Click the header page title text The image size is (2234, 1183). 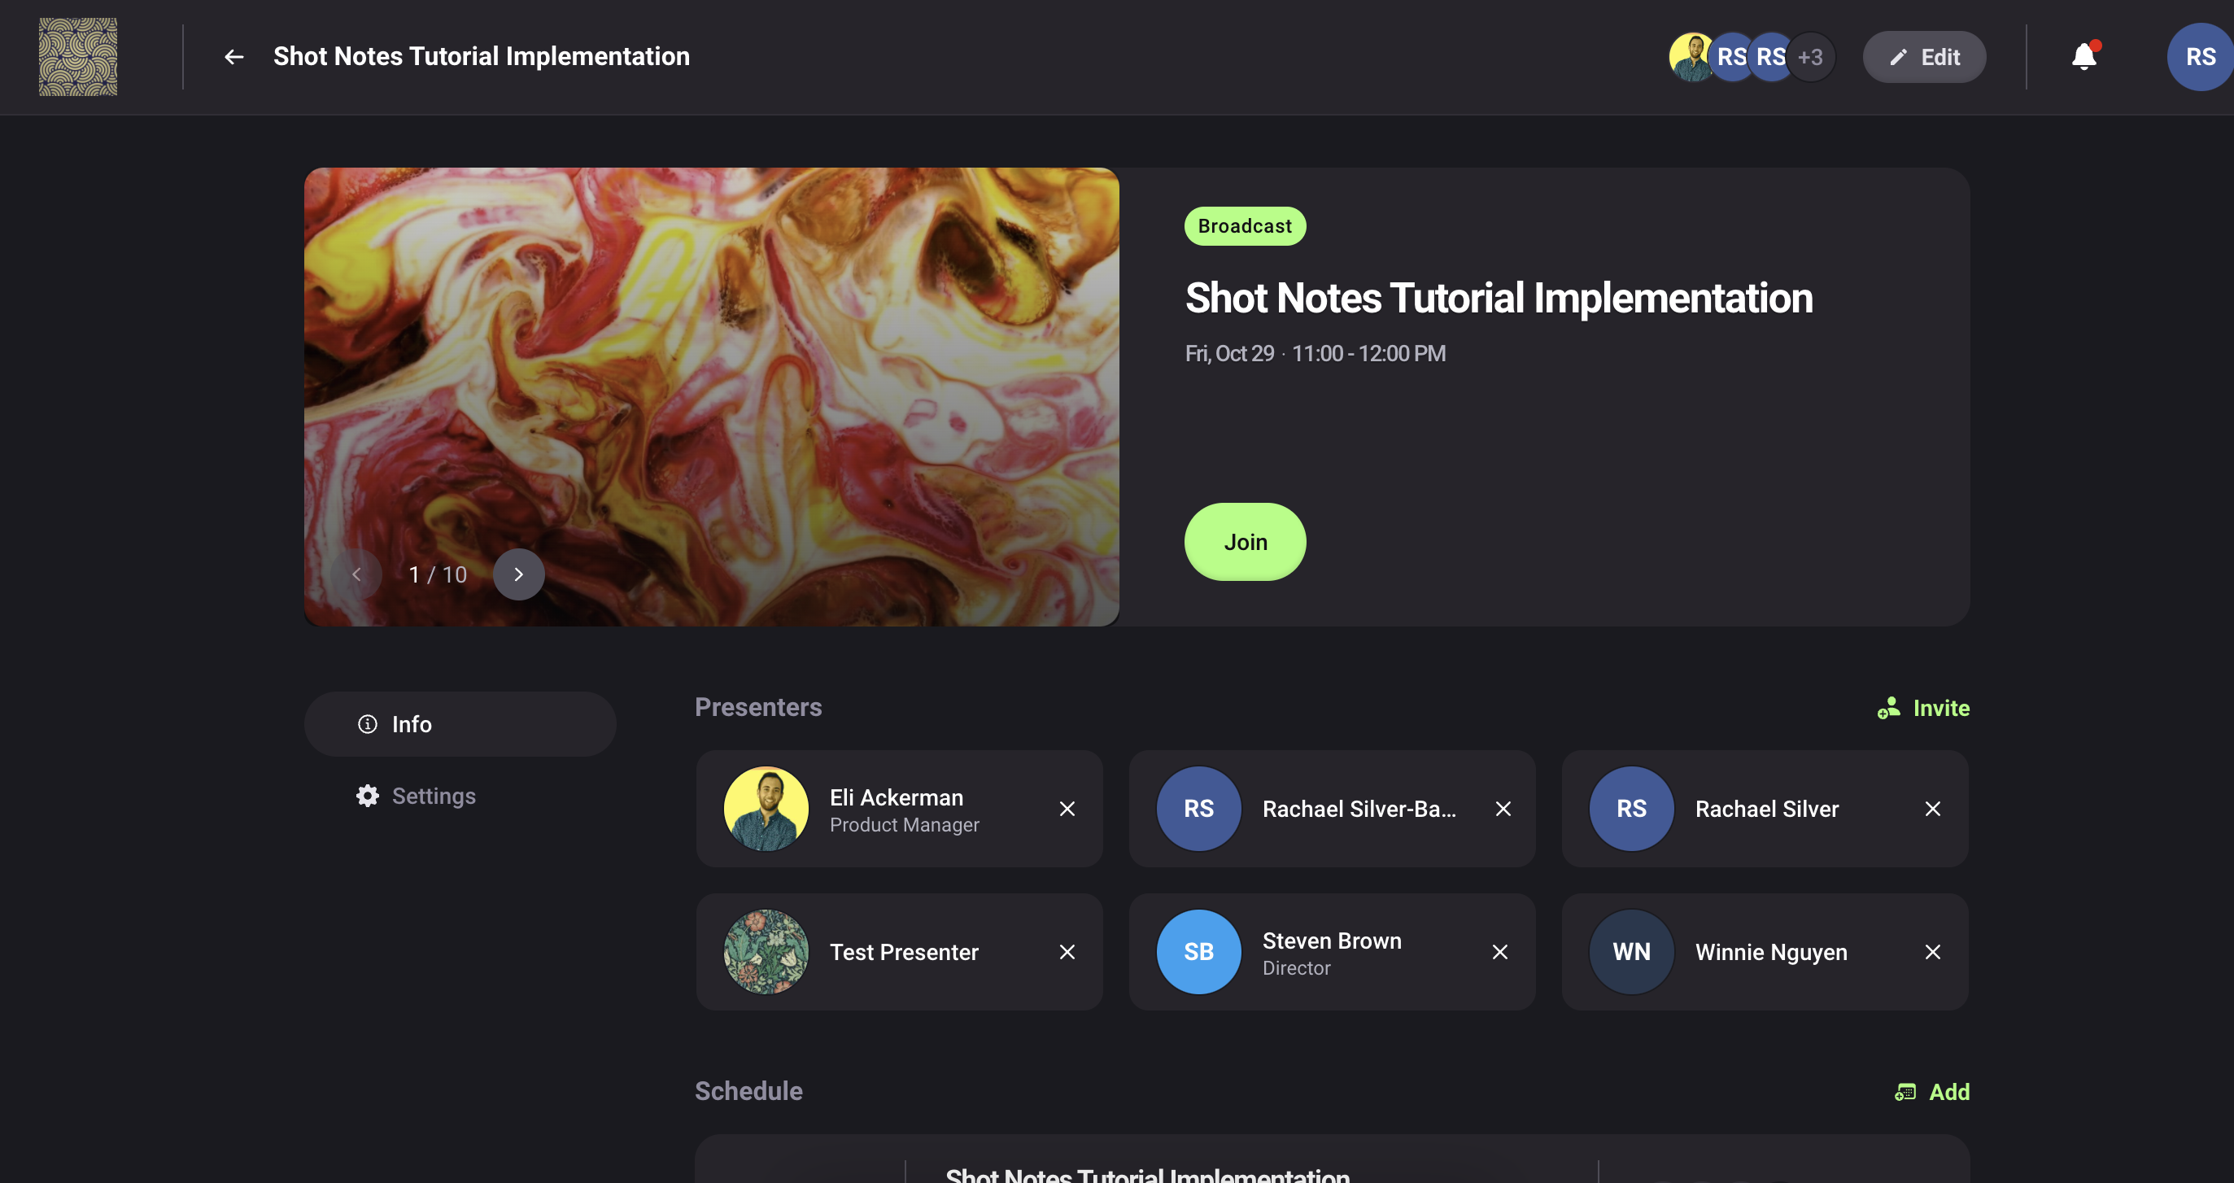click(x=482, y=57)
